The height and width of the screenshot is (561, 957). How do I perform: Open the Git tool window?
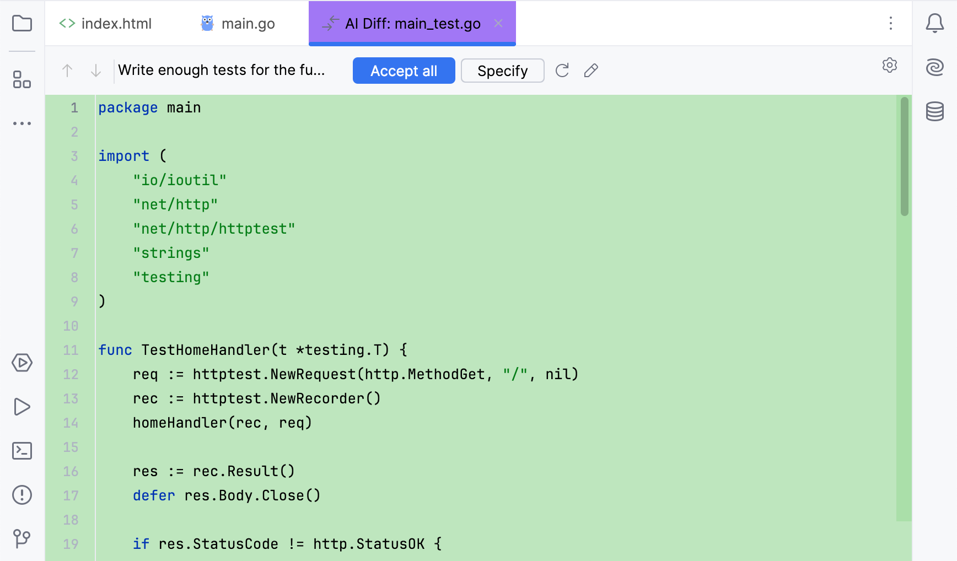tap(21, 538)
